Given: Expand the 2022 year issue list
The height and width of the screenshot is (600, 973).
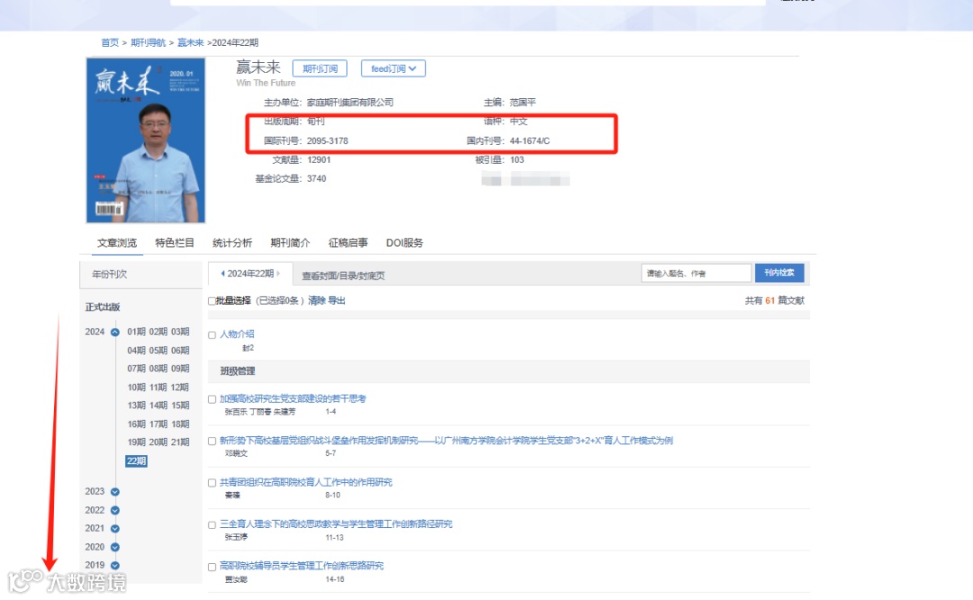Looking at the screenshot, I should pos(114,511).
